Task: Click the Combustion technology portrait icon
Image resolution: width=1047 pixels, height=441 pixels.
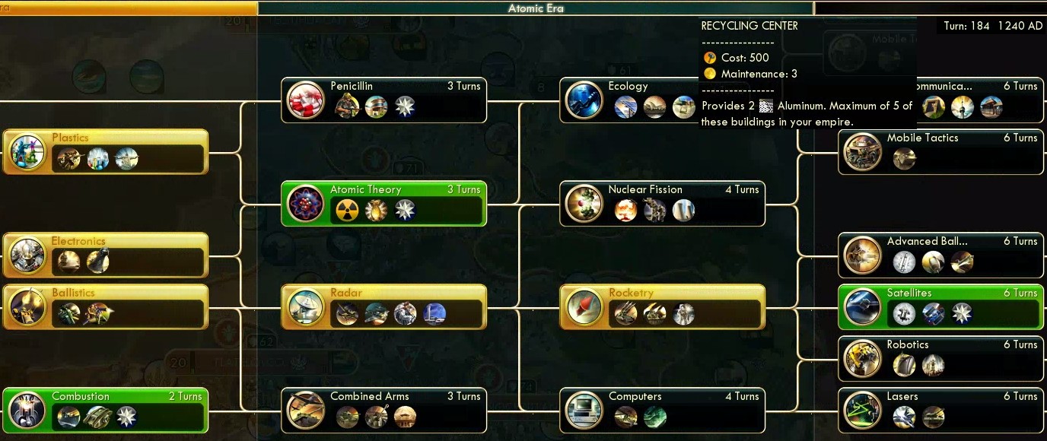Action: 27,411
